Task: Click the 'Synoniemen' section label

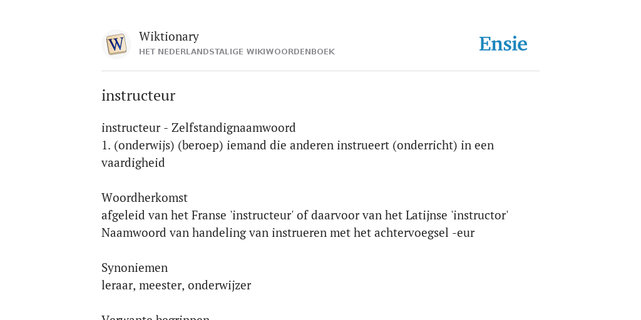Action: (x=135, y=267)
